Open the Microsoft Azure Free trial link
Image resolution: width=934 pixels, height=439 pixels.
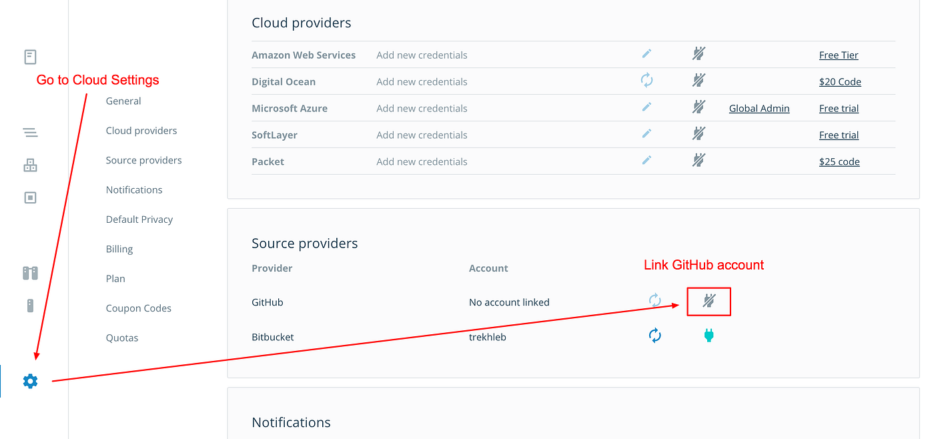click(x=839, y=109)
